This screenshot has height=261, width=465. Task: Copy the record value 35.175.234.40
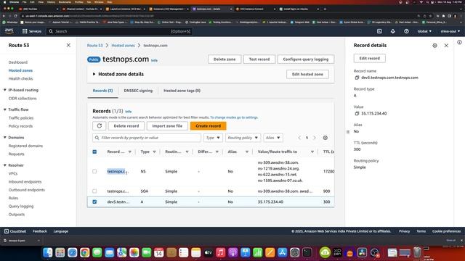357,113
